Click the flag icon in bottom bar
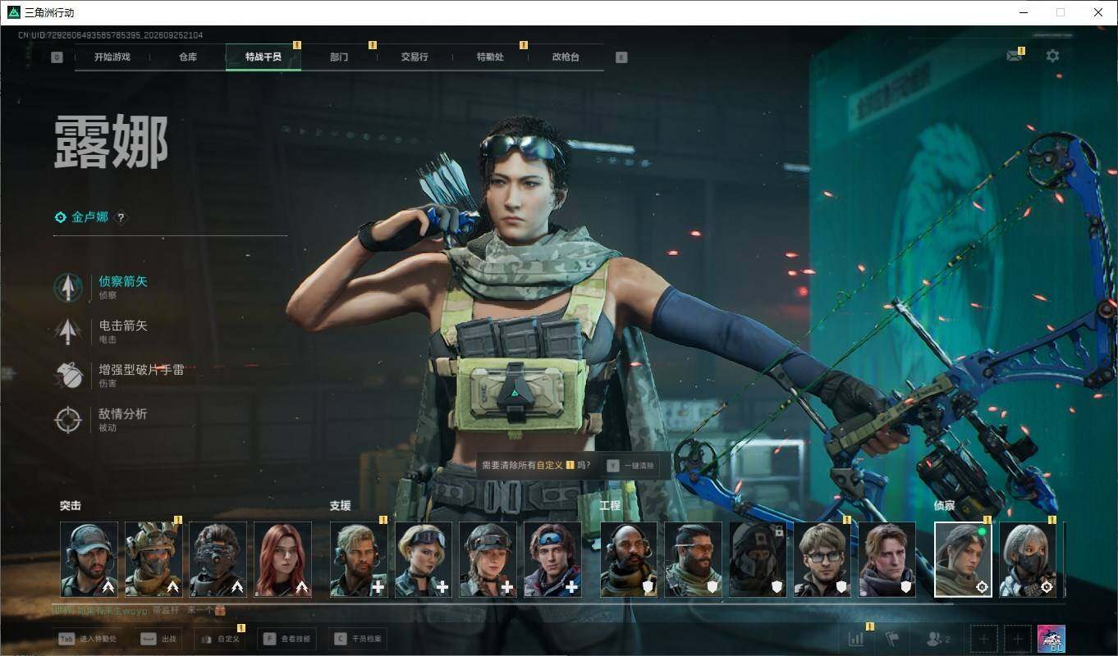This screenshot has height=656, width=1118. pos(893,639)
